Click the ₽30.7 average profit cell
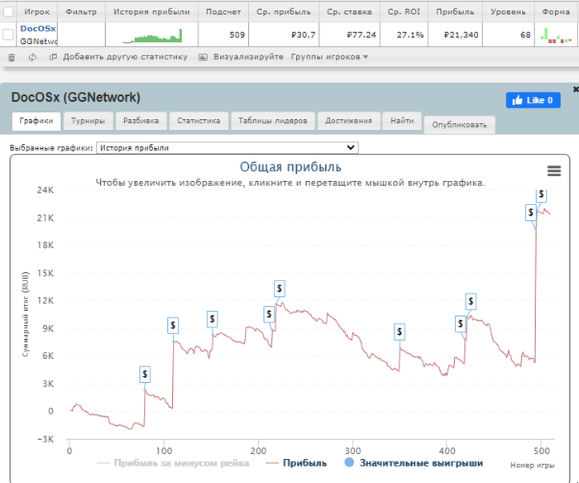This screenshot has width=579, height=483. point(284,35)
